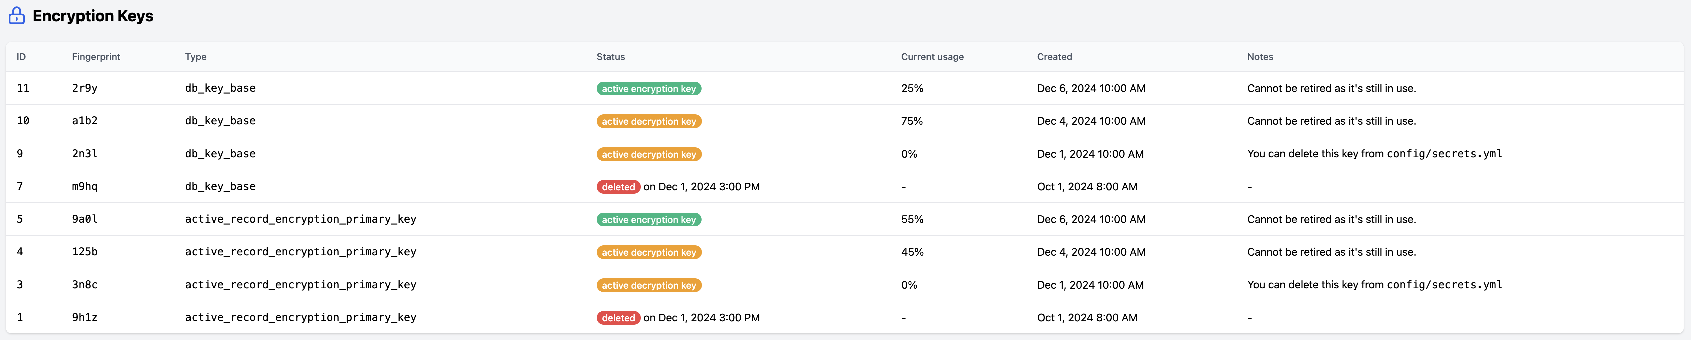The width and height of the screenshot is (1691, 340).
Task: Click the cannot be retired note for 2r9y
Action: pos(1331,88)
